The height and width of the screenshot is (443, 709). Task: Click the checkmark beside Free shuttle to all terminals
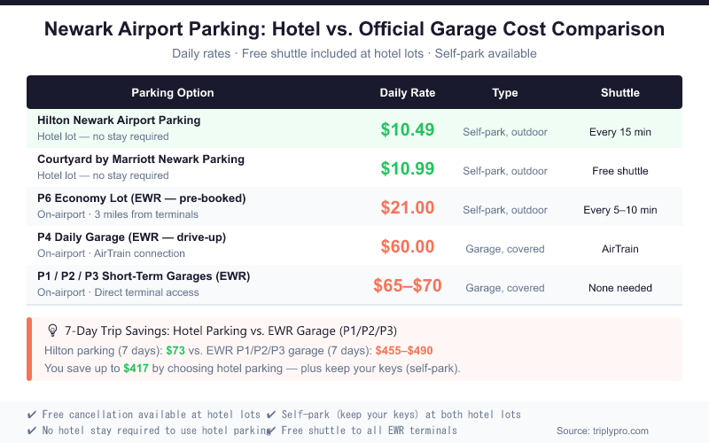[272, 431]
